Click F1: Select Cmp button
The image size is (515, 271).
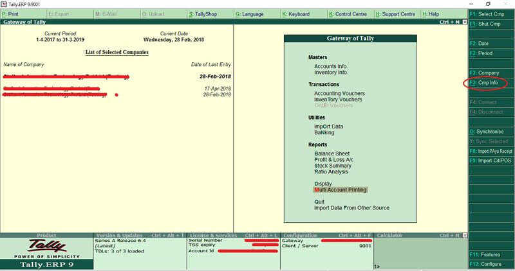pyautogui.click(x=491, y=14)
